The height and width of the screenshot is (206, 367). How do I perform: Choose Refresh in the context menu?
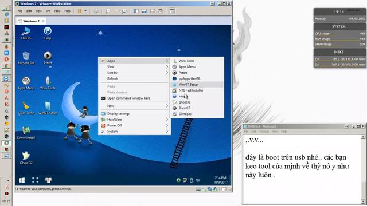(134, 78)
